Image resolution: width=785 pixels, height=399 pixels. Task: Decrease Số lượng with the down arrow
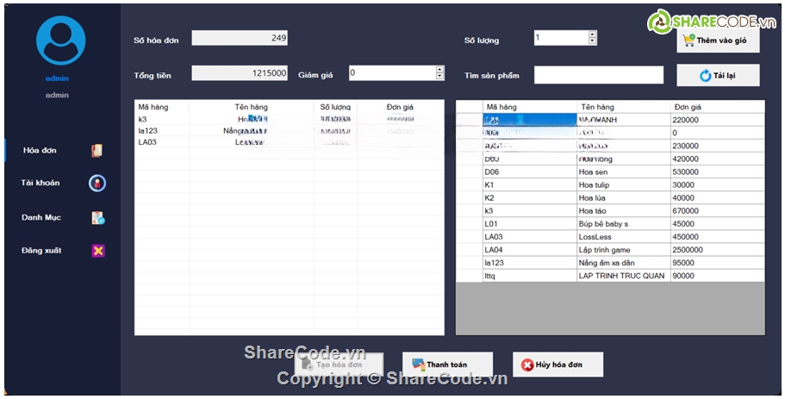point(593,41)
